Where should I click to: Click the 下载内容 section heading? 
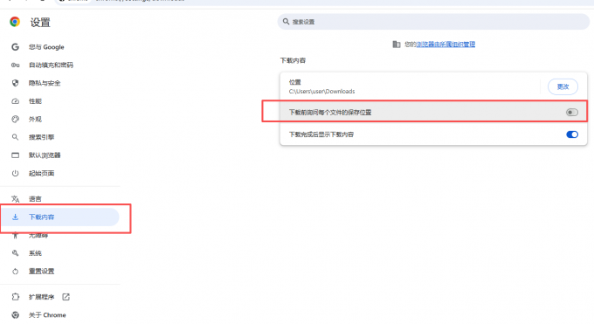coord(293,60)
